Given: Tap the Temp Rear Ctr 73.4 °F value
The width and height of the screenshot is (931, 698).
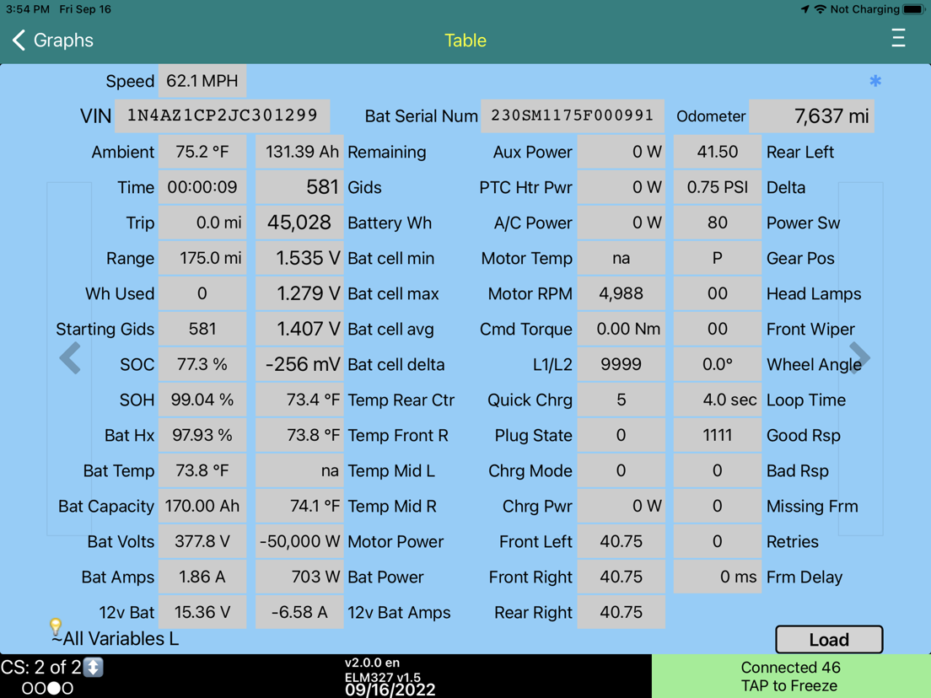Looking at the screenshot, I should [300, 400].
